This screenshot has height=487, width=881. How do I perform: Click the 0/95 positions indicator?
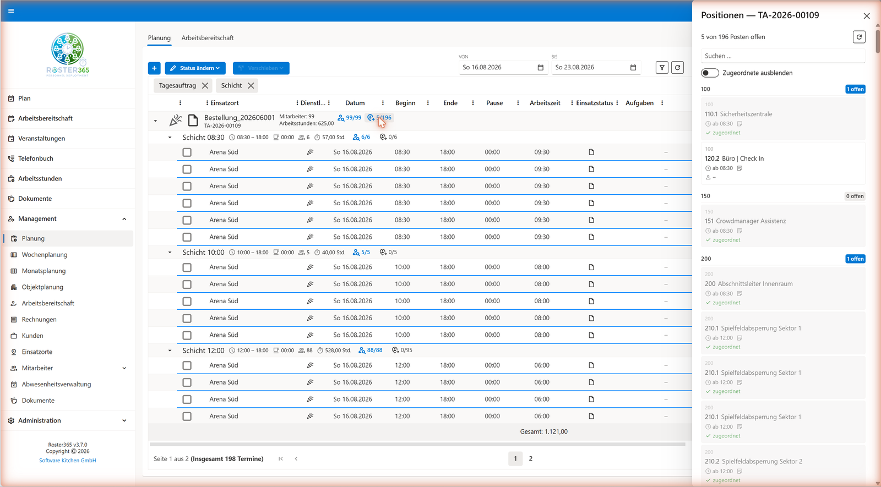(x=402, y=351)
